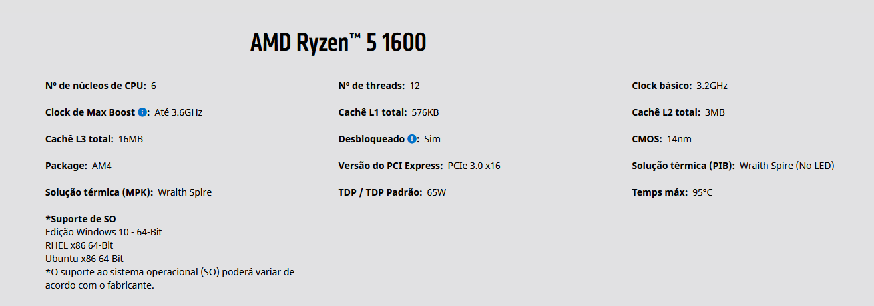Screen dimensions: 874x306
Task: Click the *Suporte de SO heading
Action: click(81, 219)
